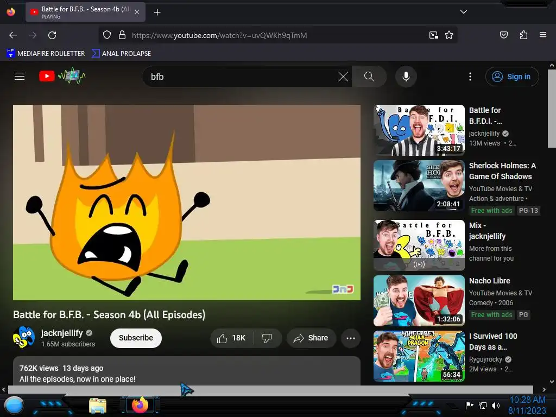Open a new browser tab

157,12
